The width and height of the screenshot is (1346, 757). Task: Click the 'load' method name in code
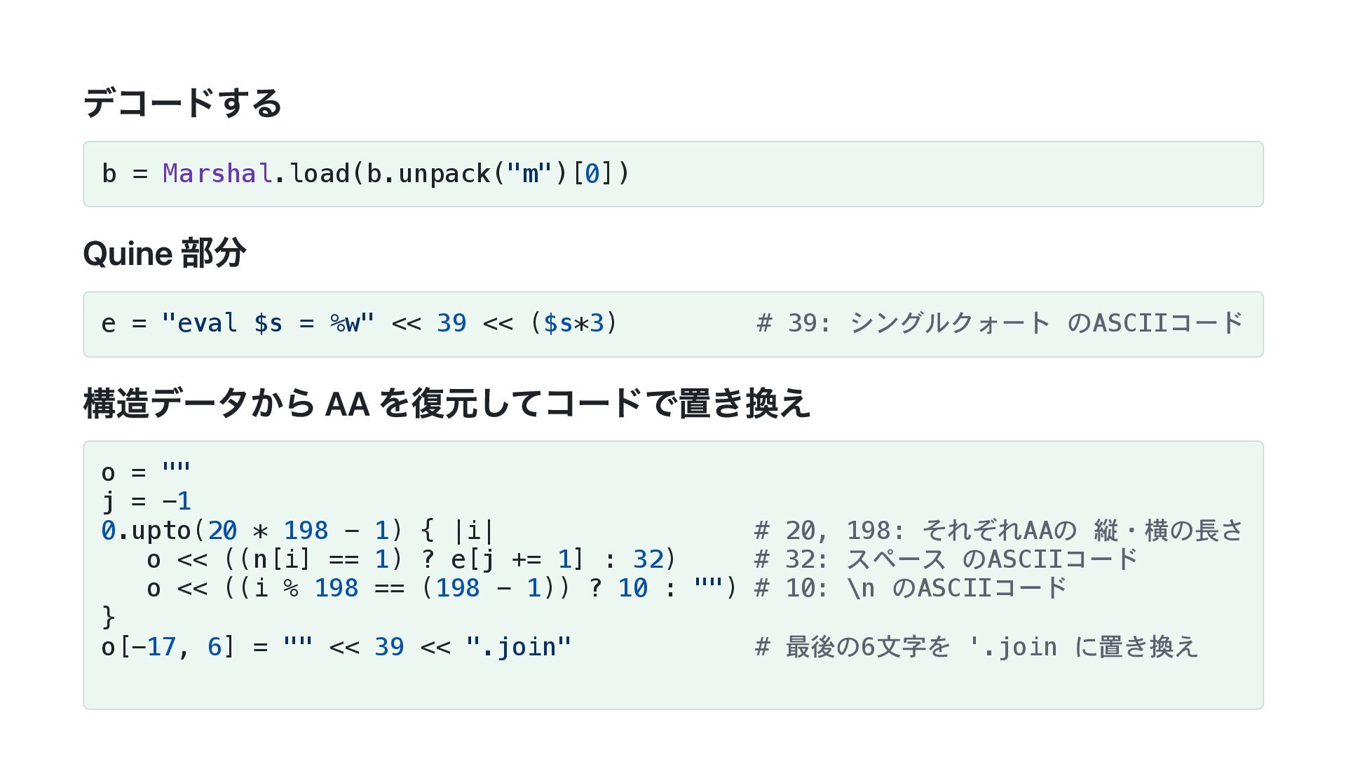[x=319, y=173]
